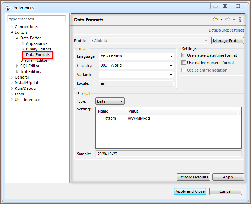Open the back history dropdown arrow
Viewport: 251px width, 204px height.
221,20
